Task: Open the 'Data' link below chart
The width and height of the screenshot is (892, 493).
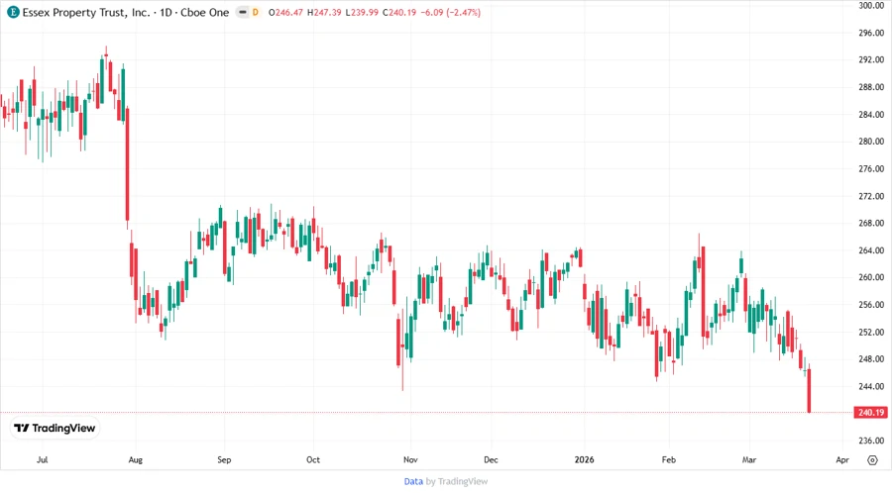Action: [413, 481]
